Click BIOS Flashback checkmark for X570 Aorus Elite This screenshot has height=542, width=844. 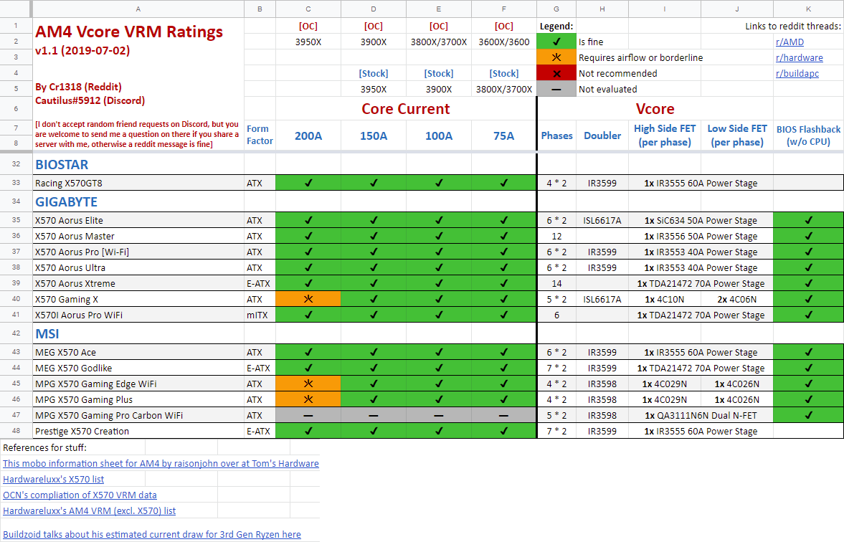(x=808, y=220)
